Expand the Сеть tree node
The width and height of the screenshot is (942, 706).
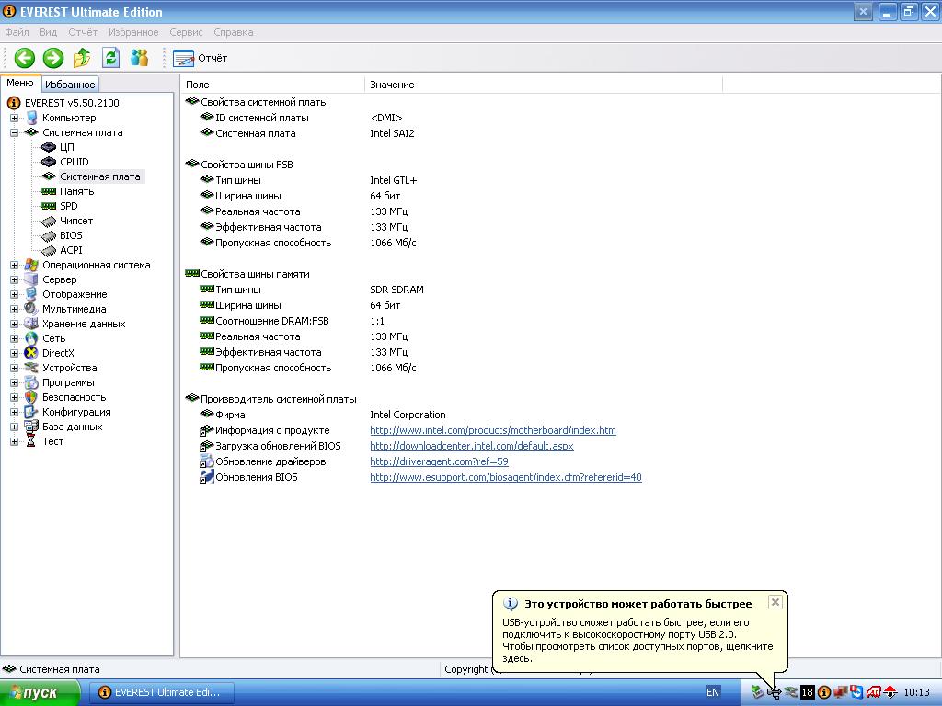(x=14, y=338)
